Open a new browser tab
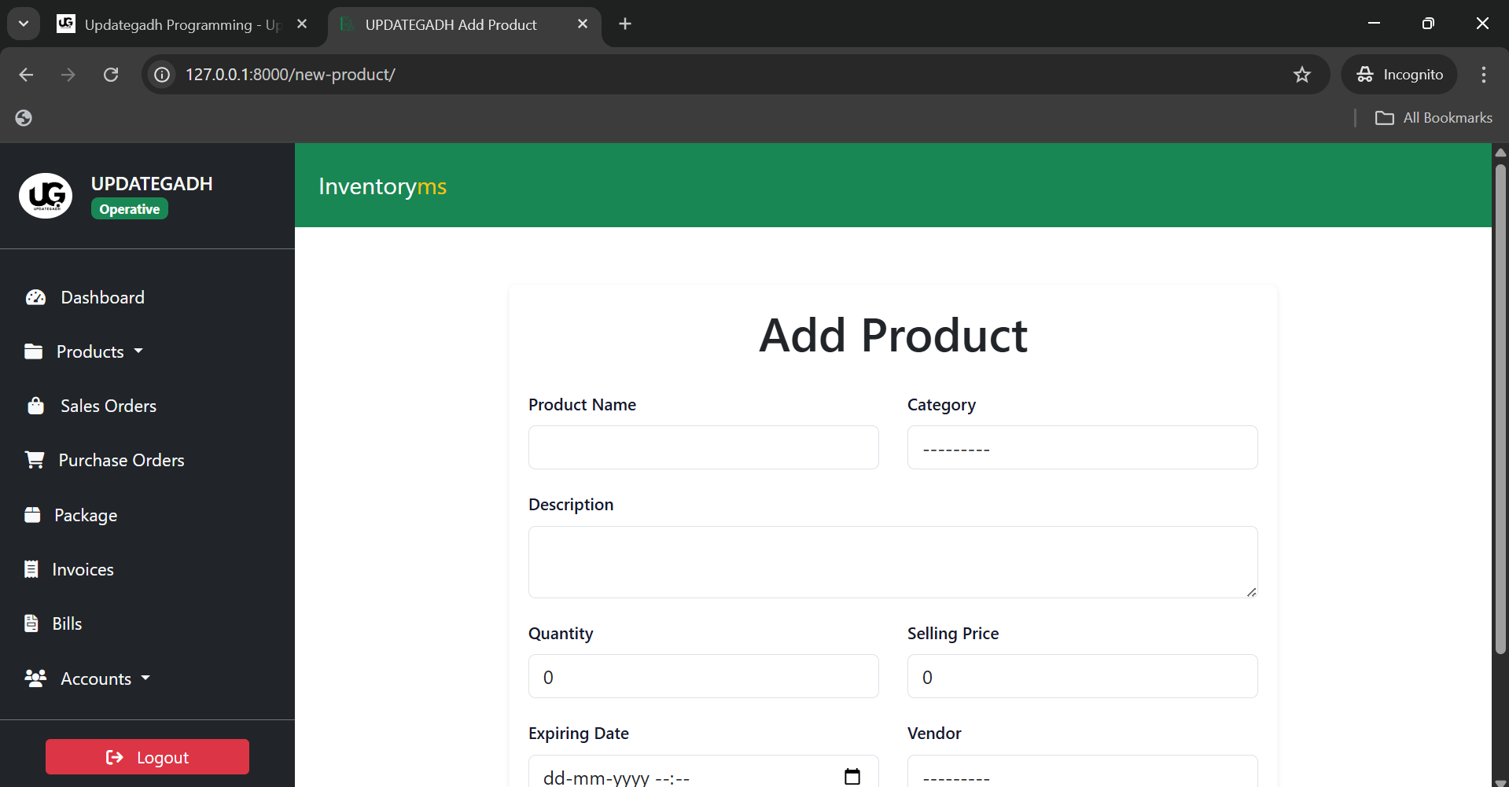 (625, 24)
